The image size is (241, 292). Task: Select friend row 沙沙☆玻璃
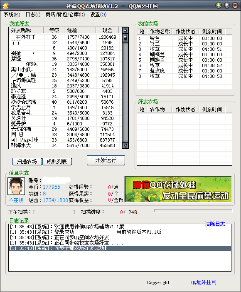65,102
